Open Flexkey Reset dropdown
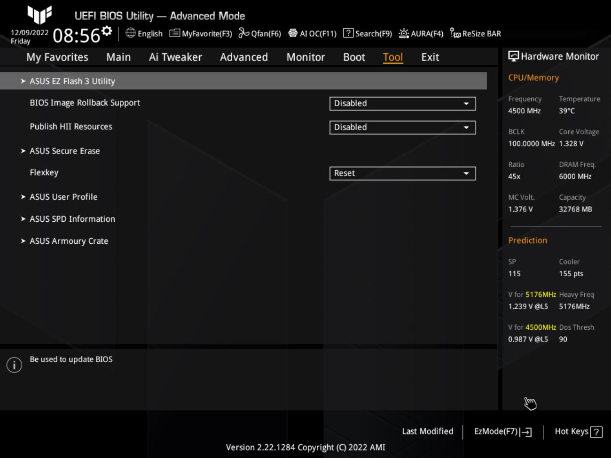The width and height of the screenshot is (611, 458). tap(402, 173)
